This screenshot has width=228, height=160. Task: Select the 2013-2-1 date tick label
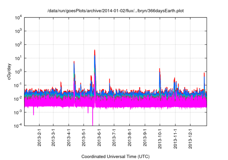(39, 137)
